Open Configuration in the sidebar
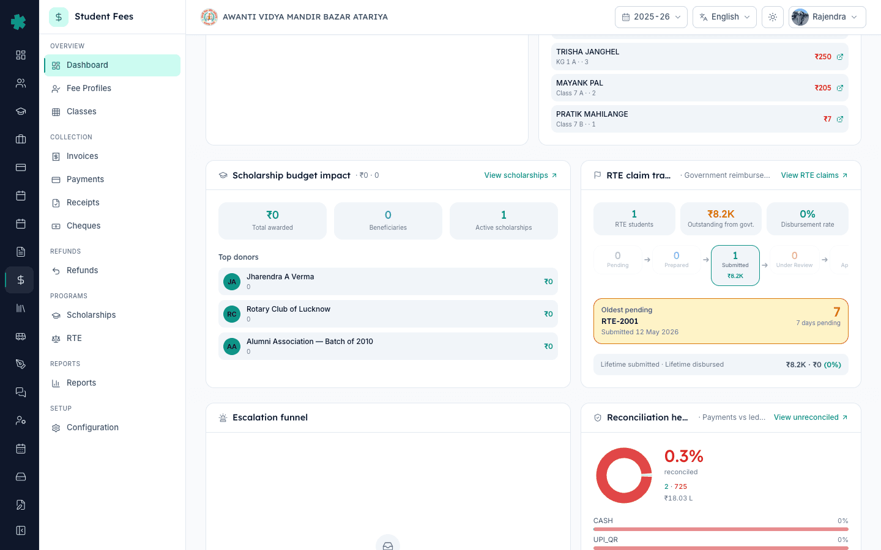Image resolution: width=881 pixels, height=550 pixels. pos(112,428)
